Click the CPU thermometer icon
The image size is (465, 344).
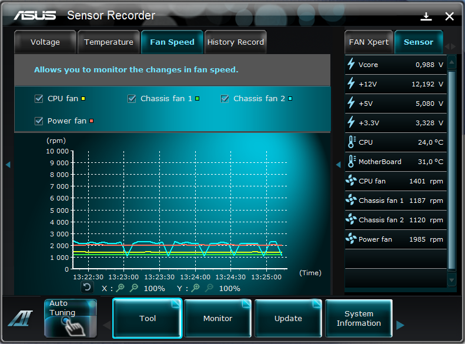click(x=352, y=142)
